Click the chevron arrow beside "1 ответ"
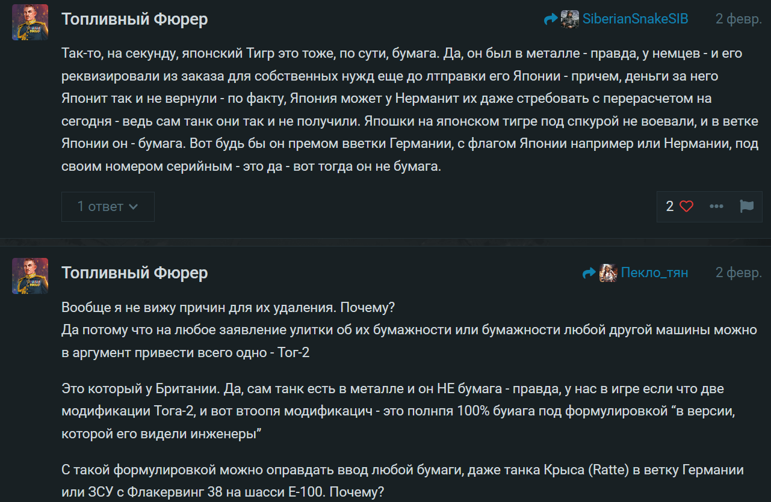Image resolution: width=771 pixels, height=502 pixels. 134,207
